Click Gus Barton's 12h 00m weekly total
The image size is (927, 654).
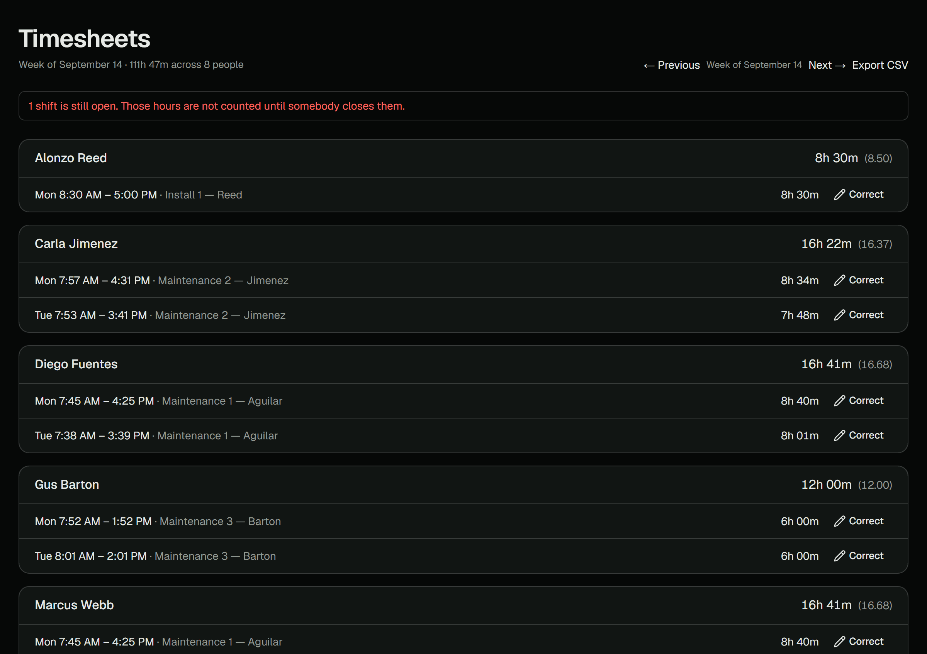click(x=826, y=485)
